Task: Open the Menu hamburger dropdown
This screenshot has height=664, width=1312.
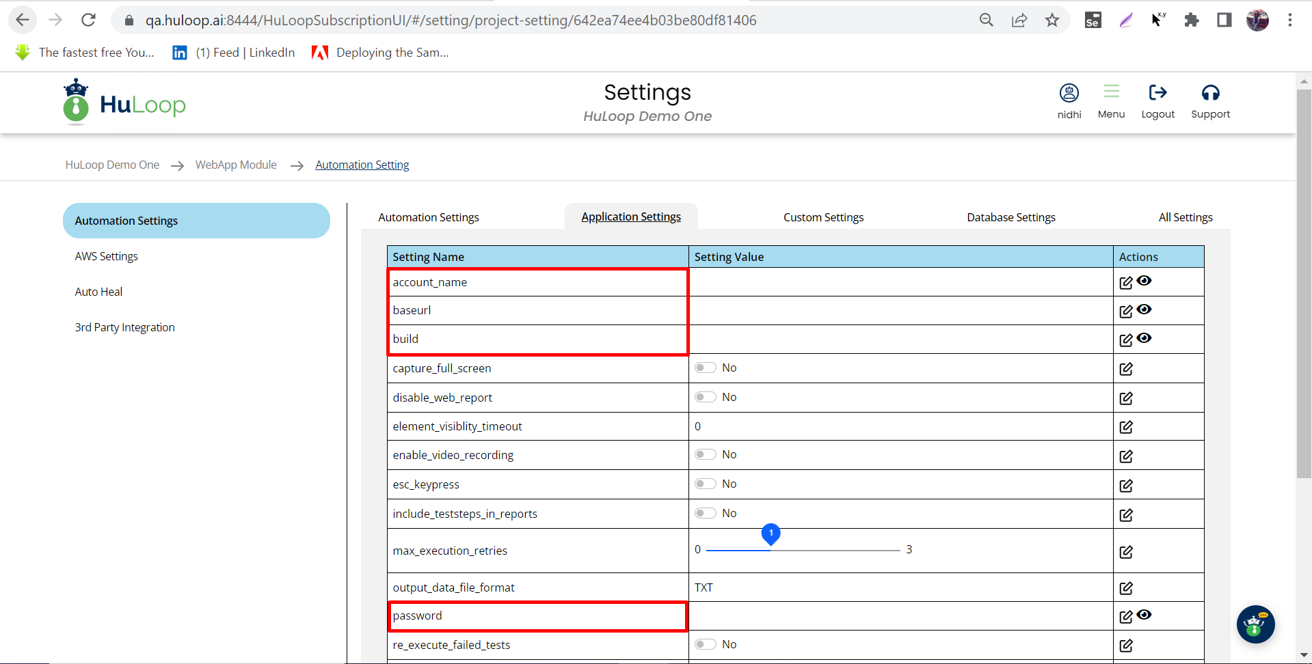Action: click(1111, 93)
